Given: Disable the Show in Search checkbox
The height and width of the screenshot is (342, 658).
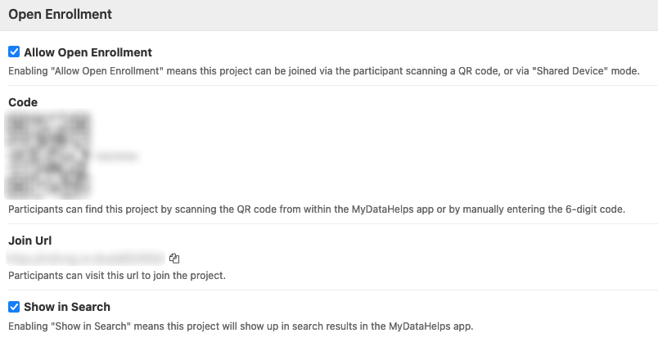Looking at the screenshot, I should point(14,307).
